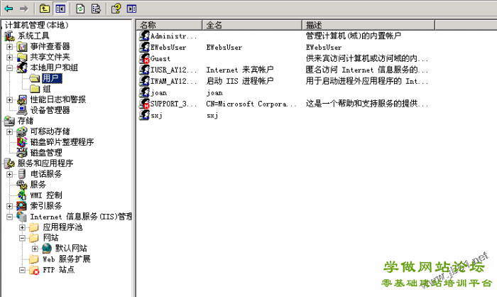Viewport: 497px width, 297px height.
Task: Click the Back arrow toolbar button
Action: 9,9
